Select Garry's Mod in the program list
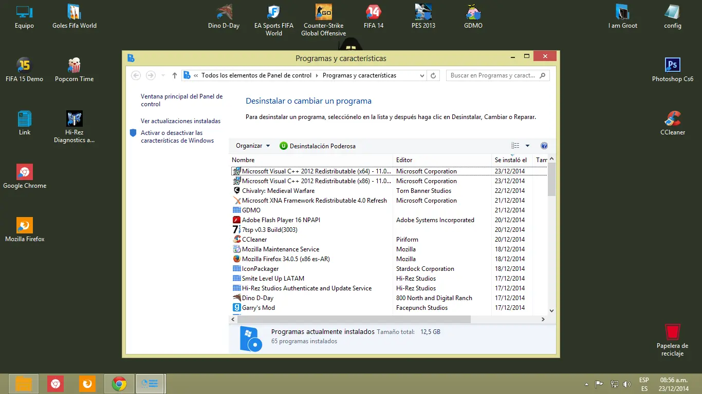This screenshot has width=702, height=394. pyautogui.click(x=389, y=307)
